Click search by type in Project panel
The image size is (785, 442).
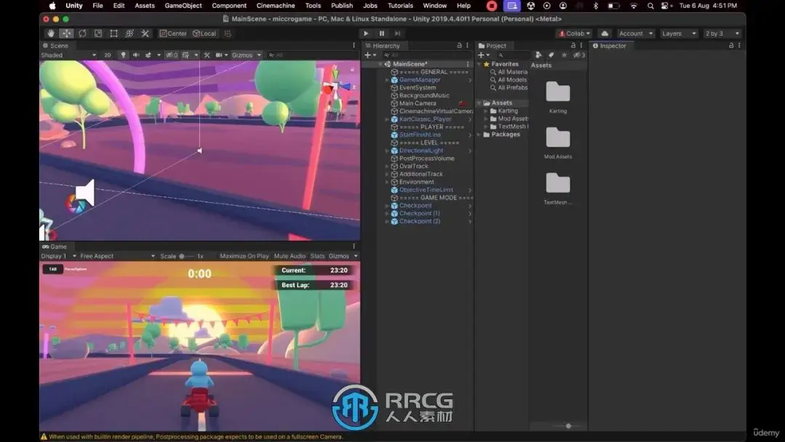tap(539, 55)
